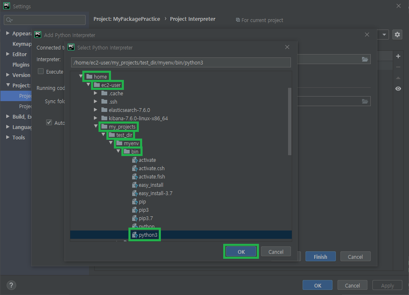409x295 pixels.
Task: Expand the Tools settings category arrow
Action: pyautogui.click(x=8, y=137)
